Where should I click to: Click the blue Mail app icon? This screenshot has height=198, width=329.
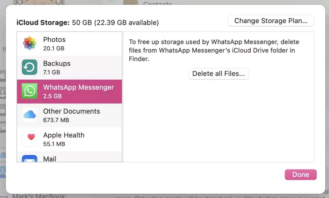pos(30,160)
